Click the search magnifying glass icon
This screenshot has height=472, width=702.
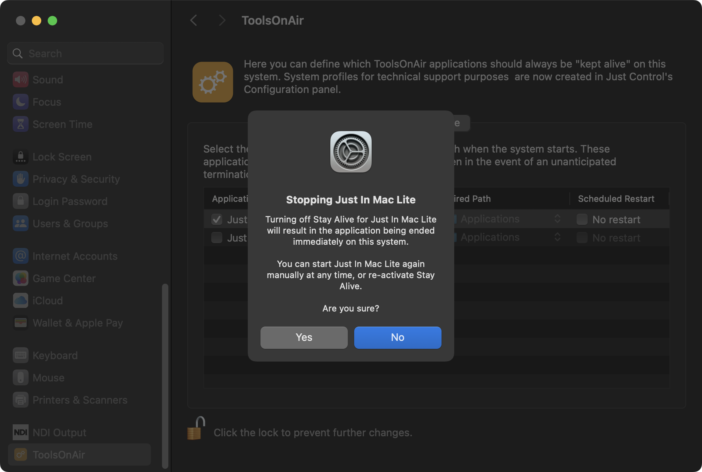tap(17, 53)
